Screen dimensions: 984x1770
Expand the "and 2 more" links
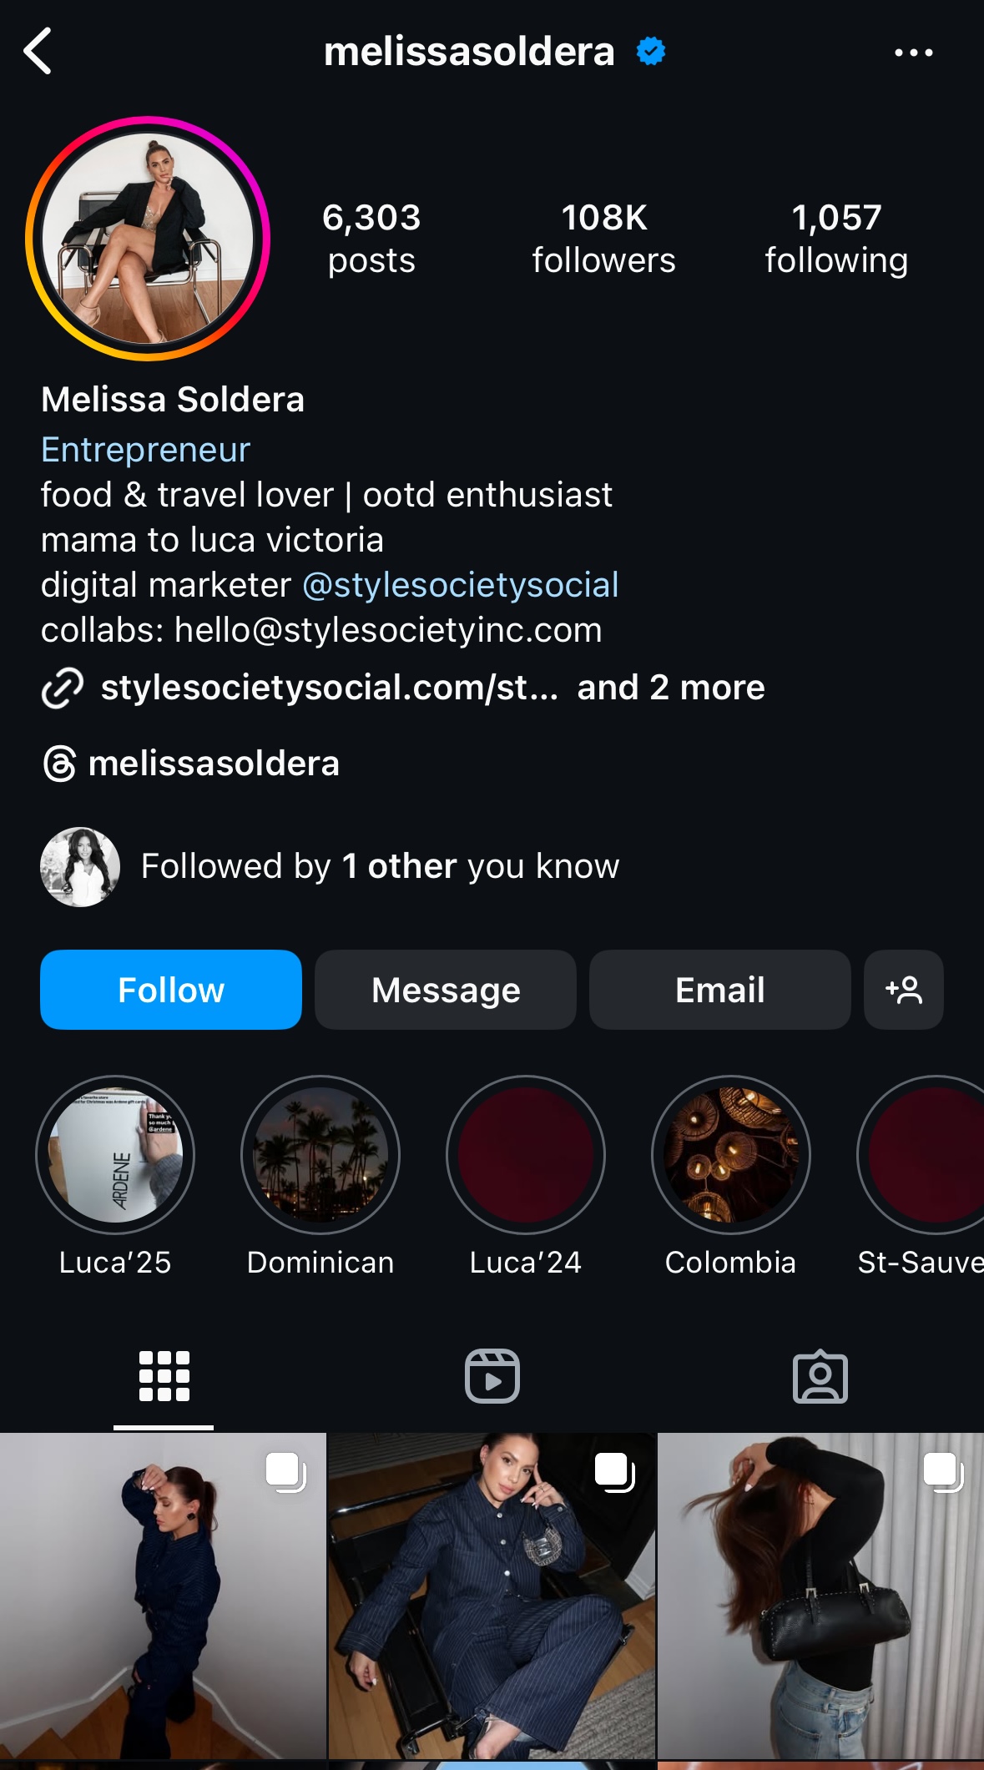(x=671, y=688)
